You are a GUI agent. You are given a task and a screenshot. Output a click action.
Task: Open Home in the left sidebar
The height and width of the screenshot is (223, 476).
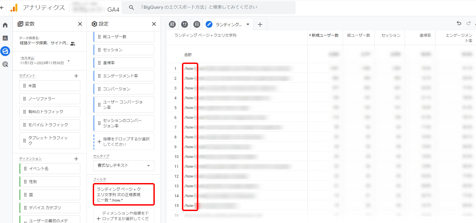[5, 25]
